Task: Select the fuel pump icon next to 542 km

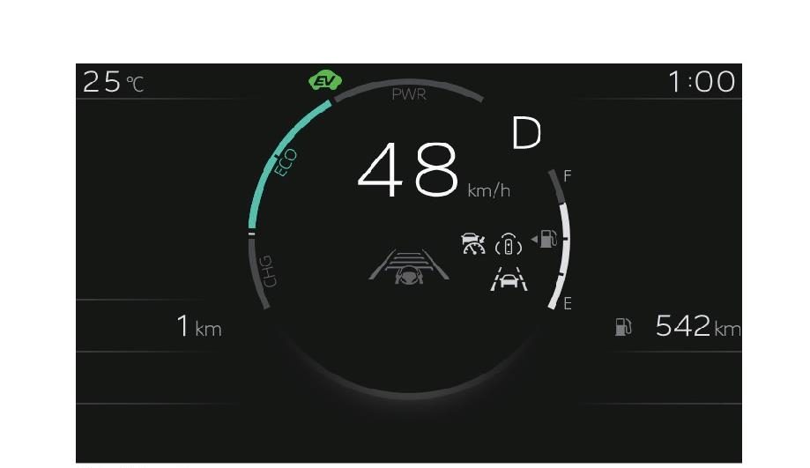Action: (623, 326)
